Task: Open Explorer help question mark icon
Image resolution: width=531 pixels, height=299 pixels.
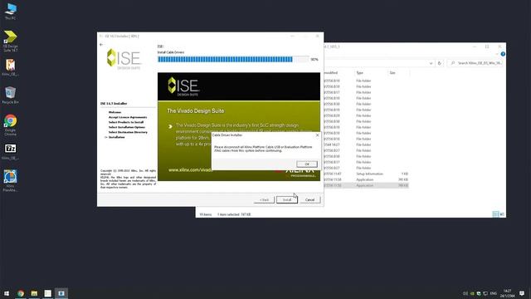Action: (503, 54)
